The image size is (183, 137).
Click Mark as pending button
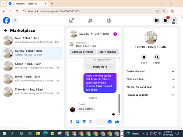(x=82, y=52)
